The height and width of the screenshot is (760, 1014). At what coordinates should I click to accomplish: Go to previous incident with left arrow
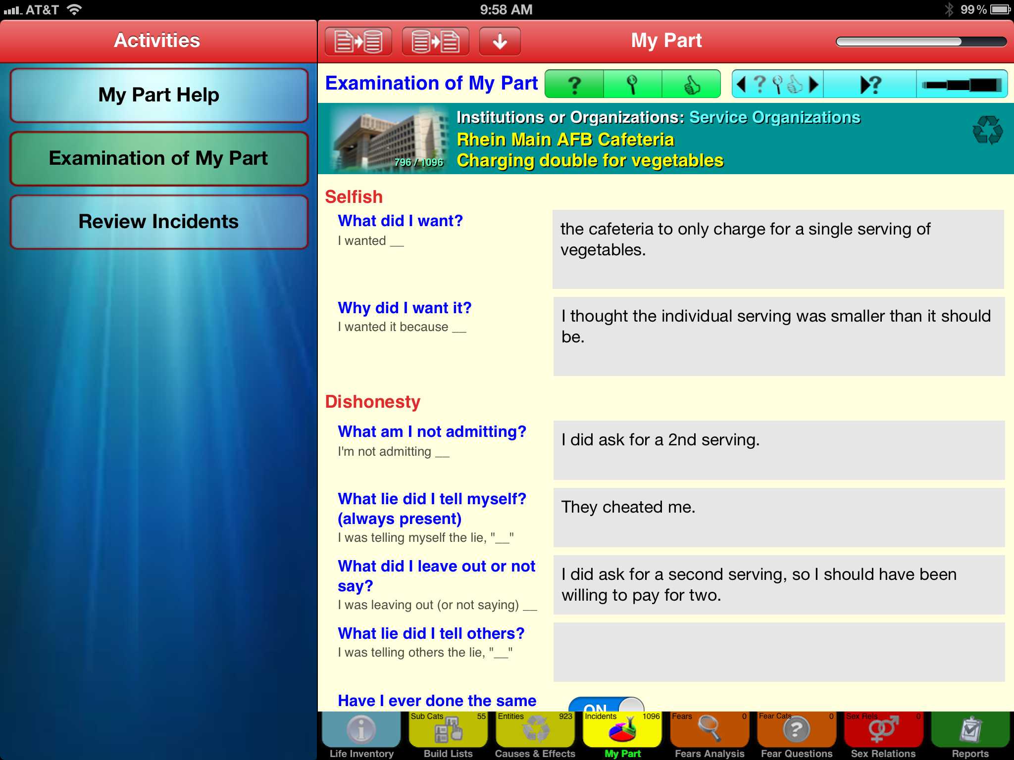point(741,85)
